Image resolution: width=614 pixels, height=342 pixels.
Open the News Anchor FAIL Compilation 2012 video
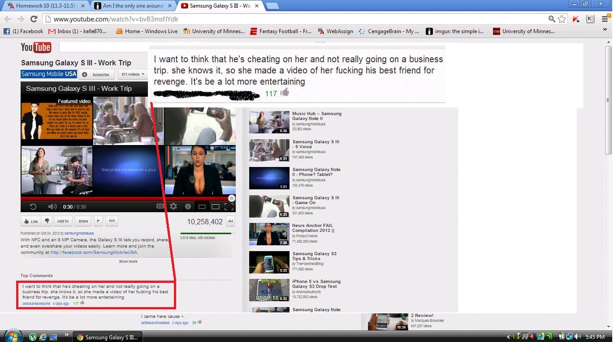313,228
